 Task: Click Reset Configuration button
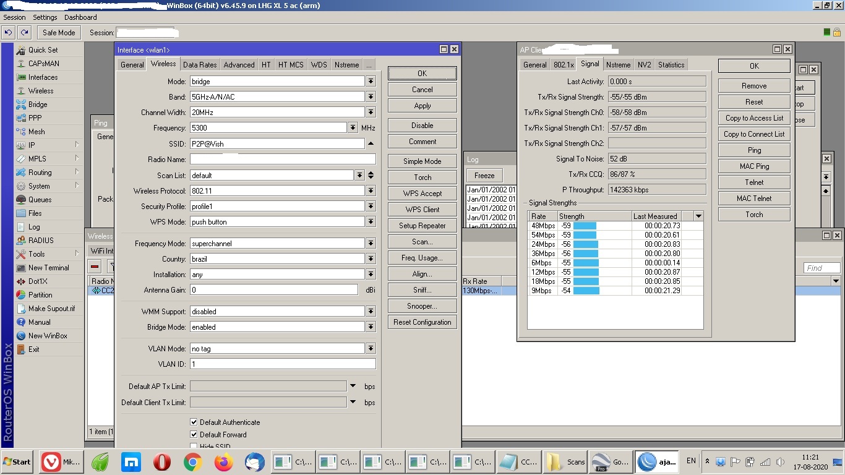pos(422,322)
